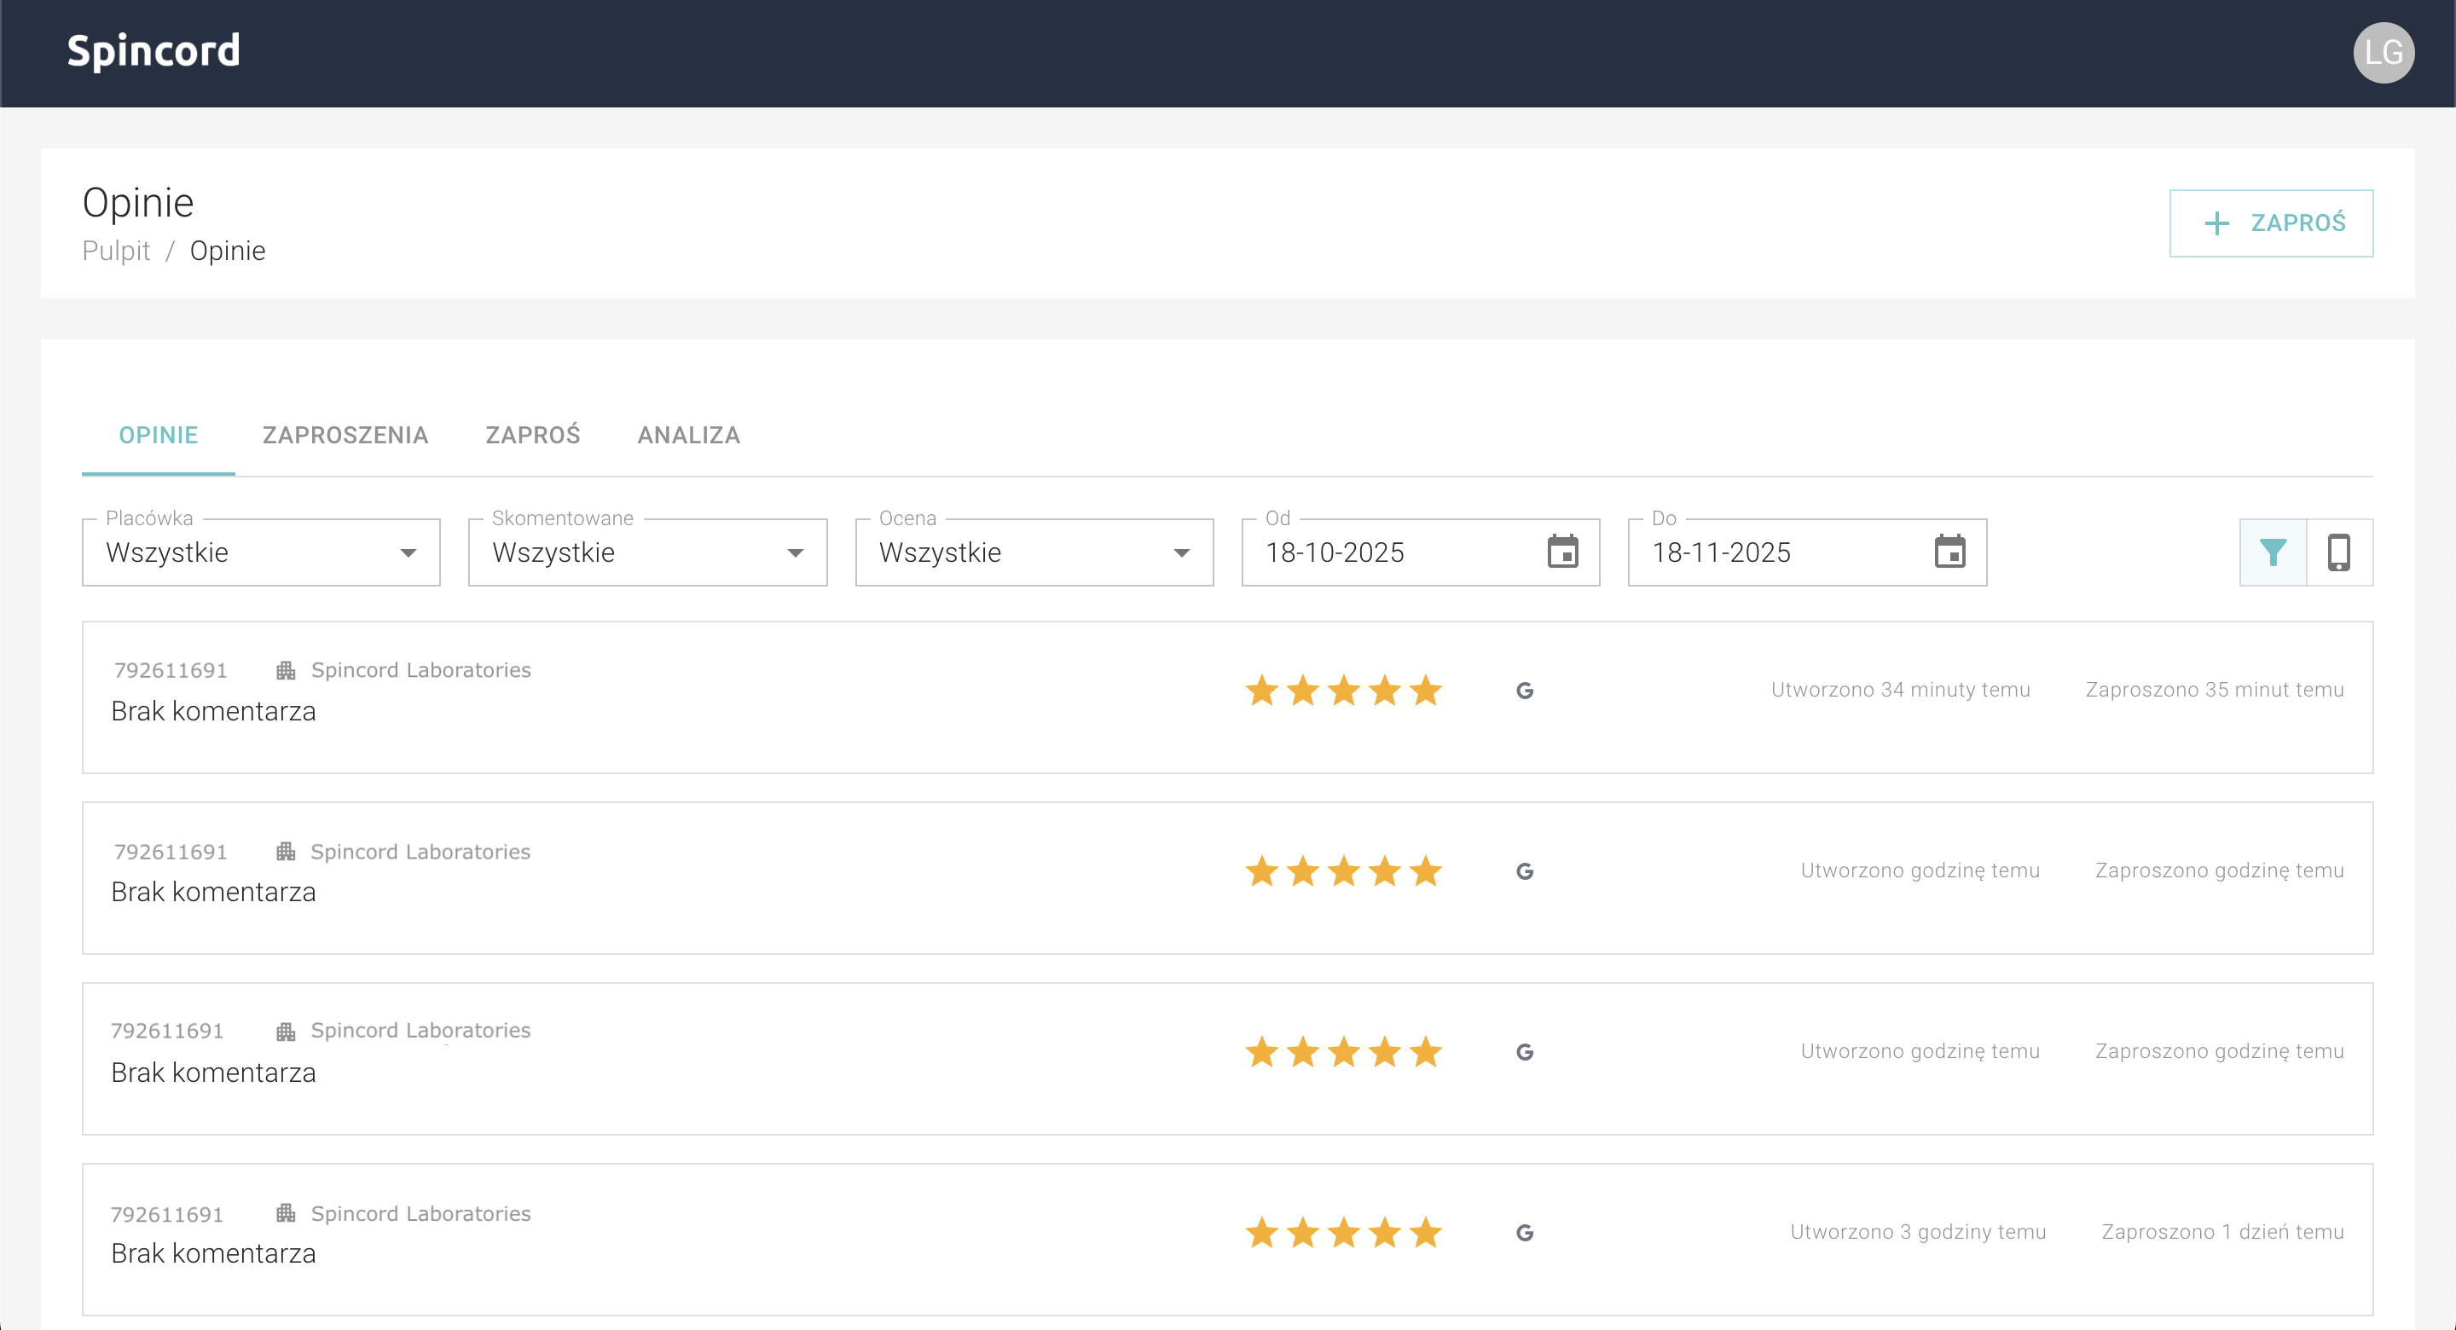Click Google icon on last review
The height and width of the screenshot is (1330, 2456).
pyautogui.click(x=1525, y=1233)
